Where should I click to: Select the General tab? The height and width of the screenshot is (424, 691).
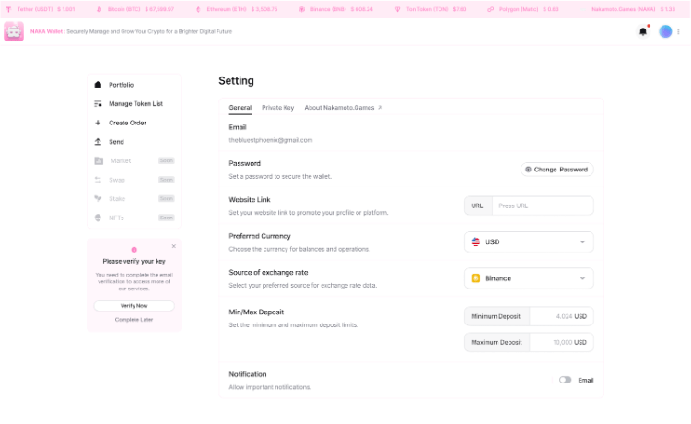(240, 108)
